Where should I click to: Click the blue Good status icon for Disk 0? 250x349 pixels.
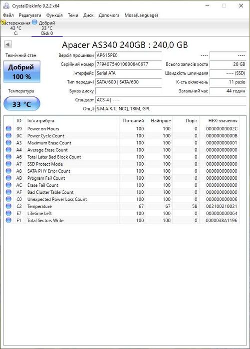pyautogui.click(x=34, y=22)
